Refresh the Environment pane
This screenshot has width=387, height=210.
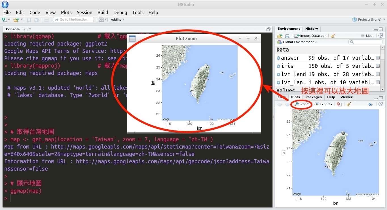(x=380, y=36)
